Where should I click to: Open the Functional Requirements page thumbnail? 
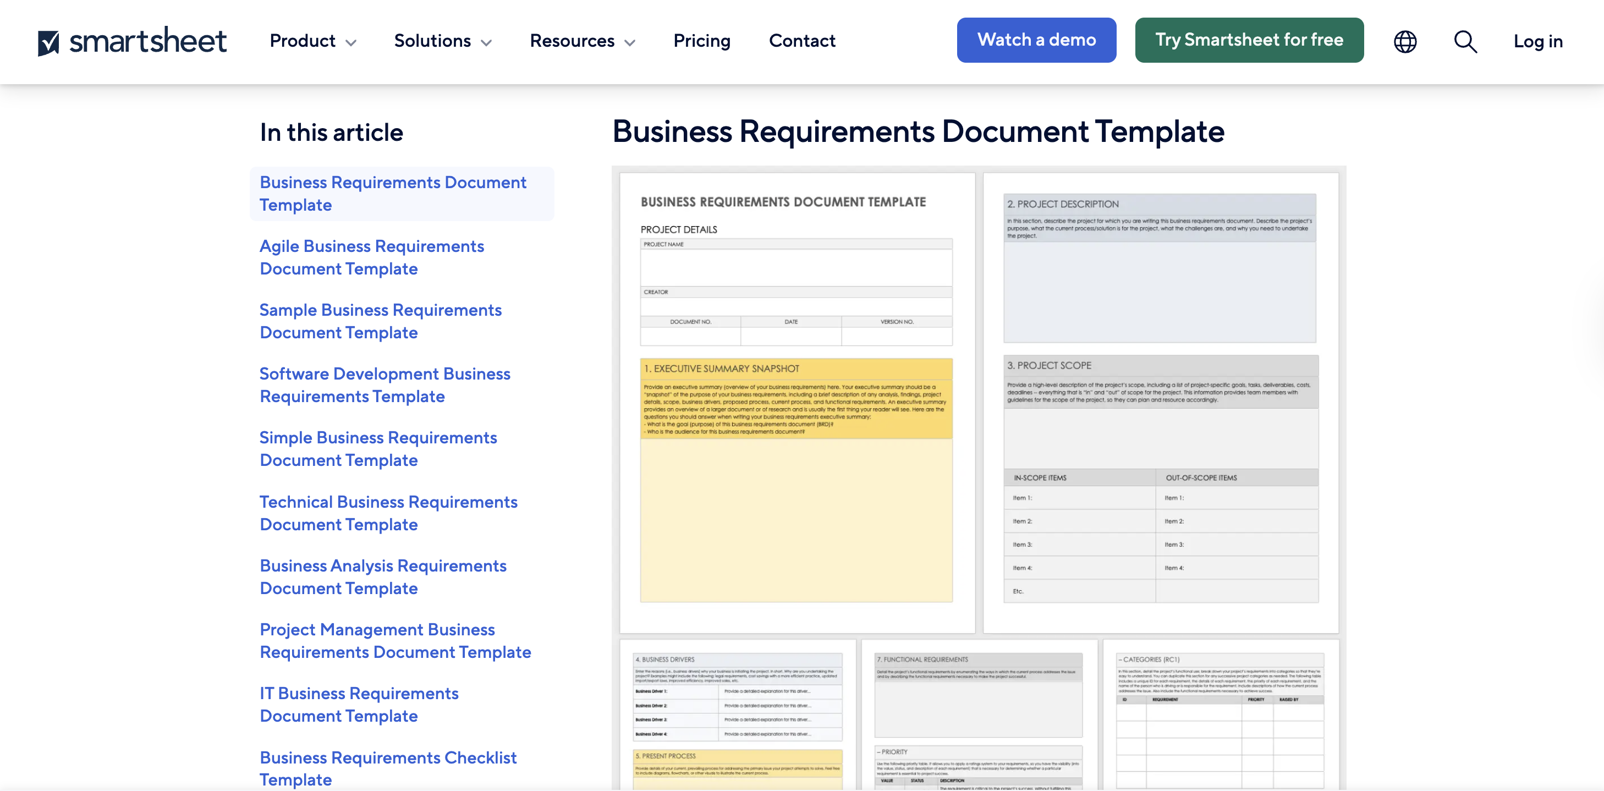coord(979,715)
